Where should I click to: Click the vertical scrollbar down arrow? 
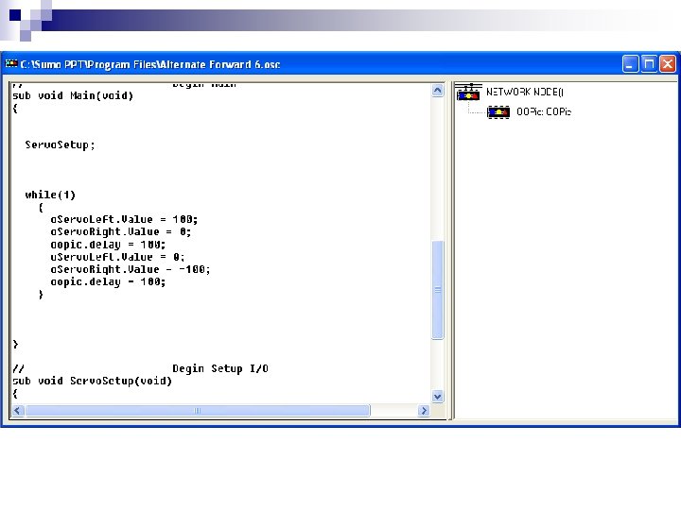437,397
